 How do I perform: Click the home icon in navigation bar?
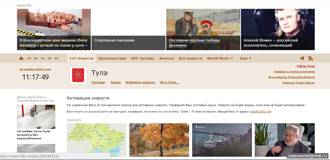(21, 58)
